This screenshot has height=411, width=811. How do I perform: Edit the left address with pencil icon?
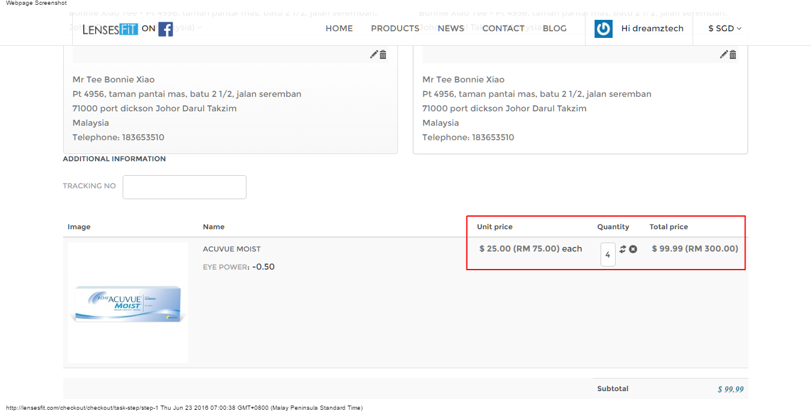374,55
